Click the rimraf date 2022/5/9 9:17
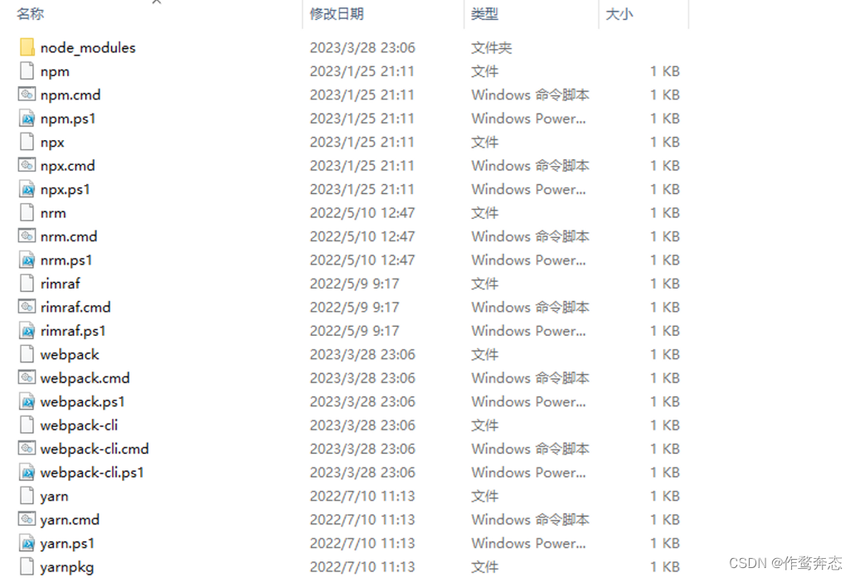 354,284
